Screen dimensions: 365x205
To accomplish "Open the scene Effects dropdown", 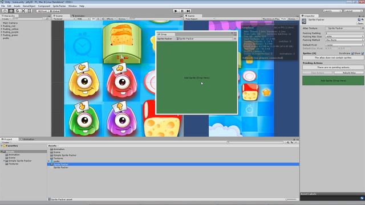I will tap(111, 19).
